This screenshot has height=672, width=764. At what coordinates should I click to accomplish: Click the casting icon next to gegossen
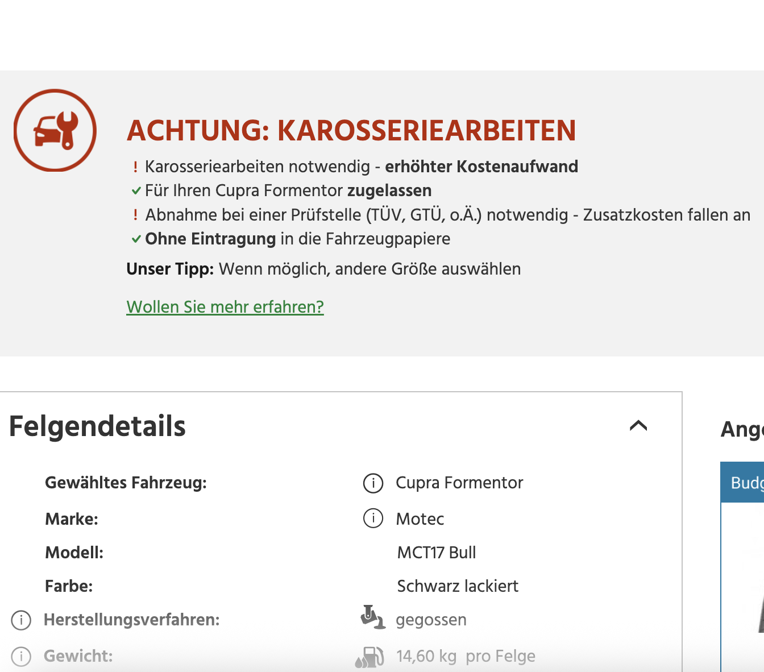tap(372, 617)
